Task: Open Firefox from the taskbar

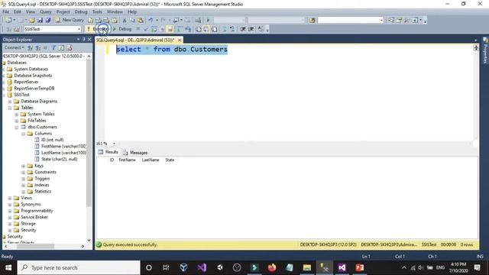Action: (x=272, y=267)
